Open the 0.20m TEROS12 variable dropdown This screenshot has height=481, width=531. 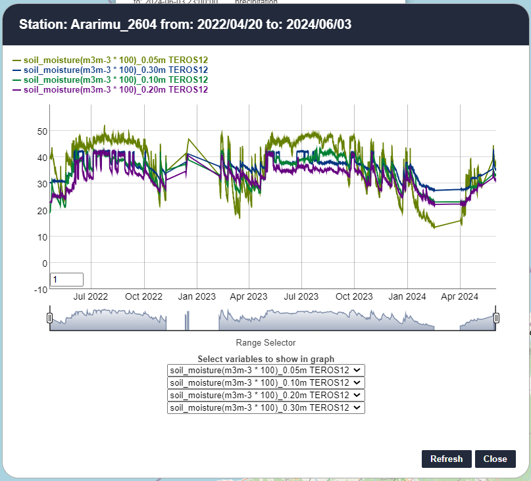[x=266, y=395]
